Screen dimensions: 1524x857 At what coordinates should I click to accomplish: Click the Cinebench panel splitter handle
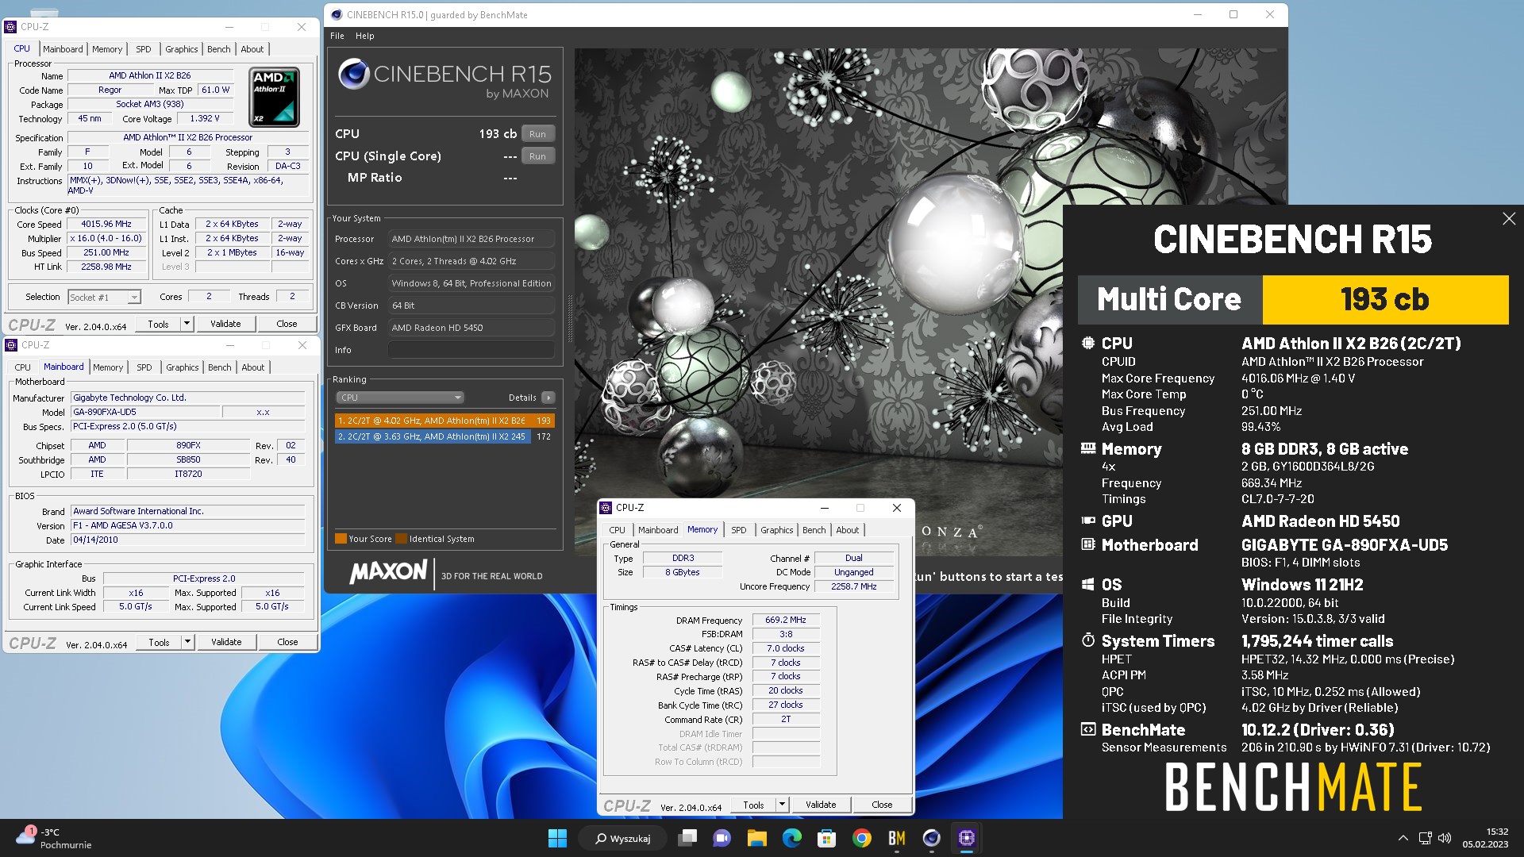[x=569, y=318]
